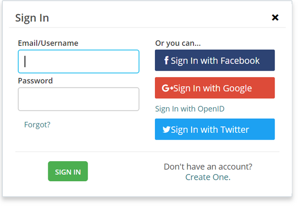This screenshot has width=306, height=206.
Task: Choose Sign In with Facebook text
Action: (215, 61)
